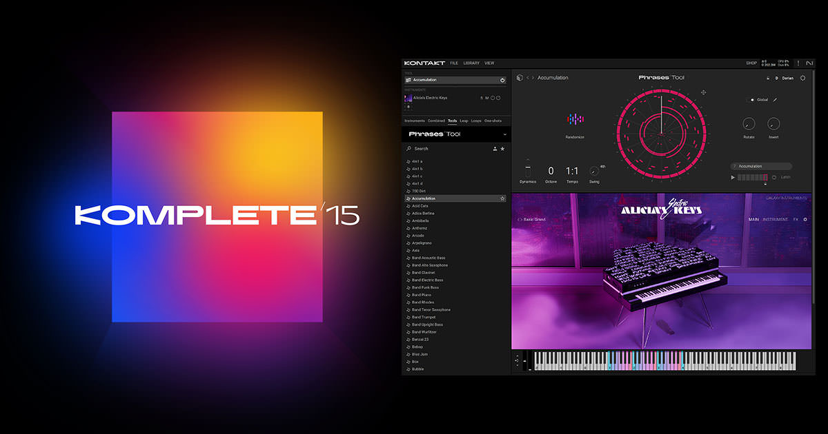Image resolution: width=828 pixels, height=434 pixels.
Task: Favorite the Accumulation preset star
Action: pos(502,198)
